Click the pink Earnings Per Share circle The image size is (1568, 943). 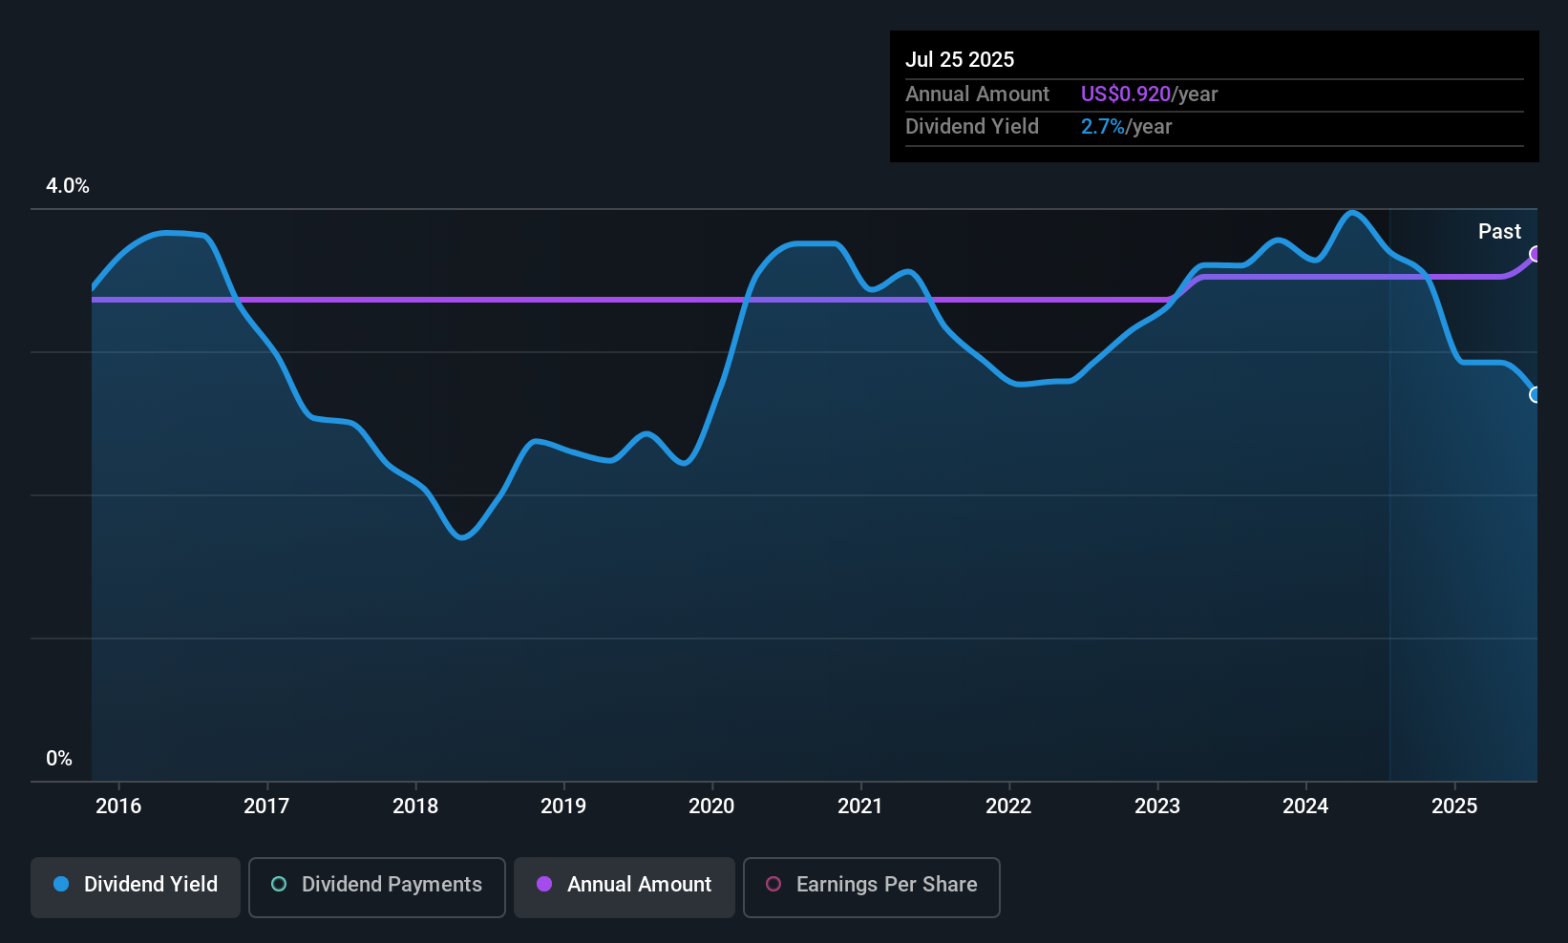click(x=773, y=884)
